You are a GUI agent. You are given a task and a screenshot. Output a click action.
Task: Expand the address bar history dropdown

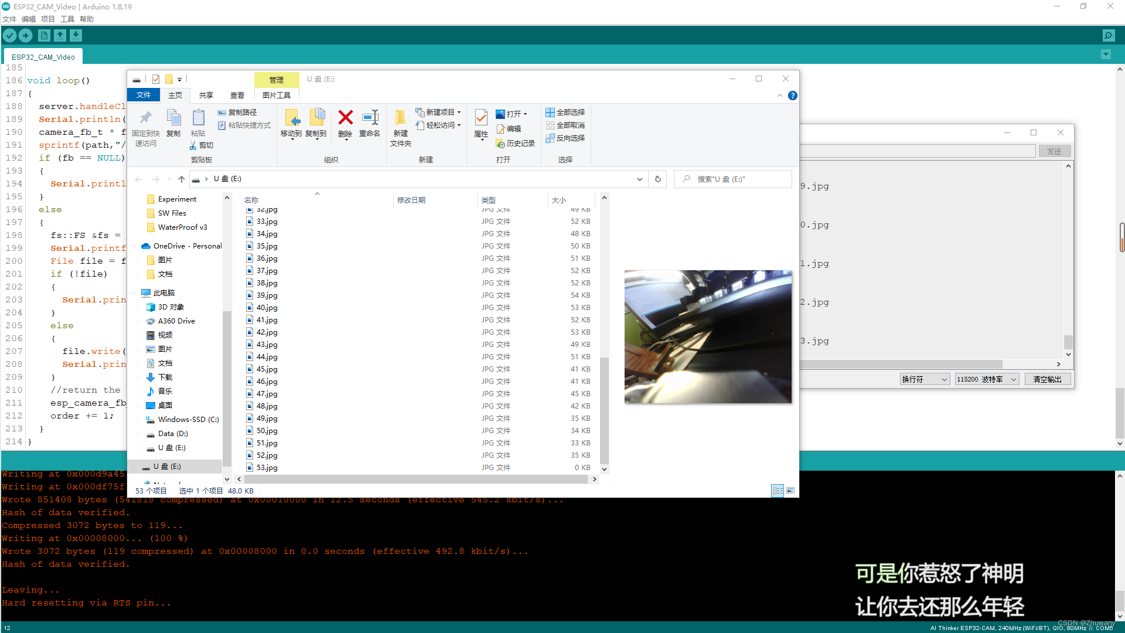pos(639,179)
